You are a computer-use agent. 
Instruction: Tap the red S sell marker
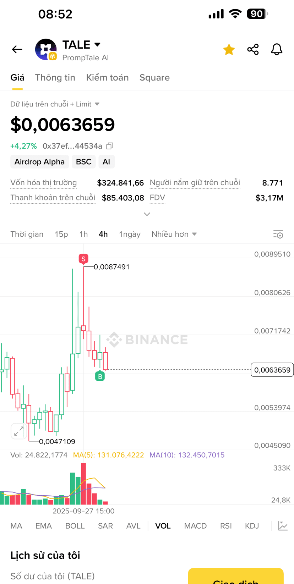(83, 259)
